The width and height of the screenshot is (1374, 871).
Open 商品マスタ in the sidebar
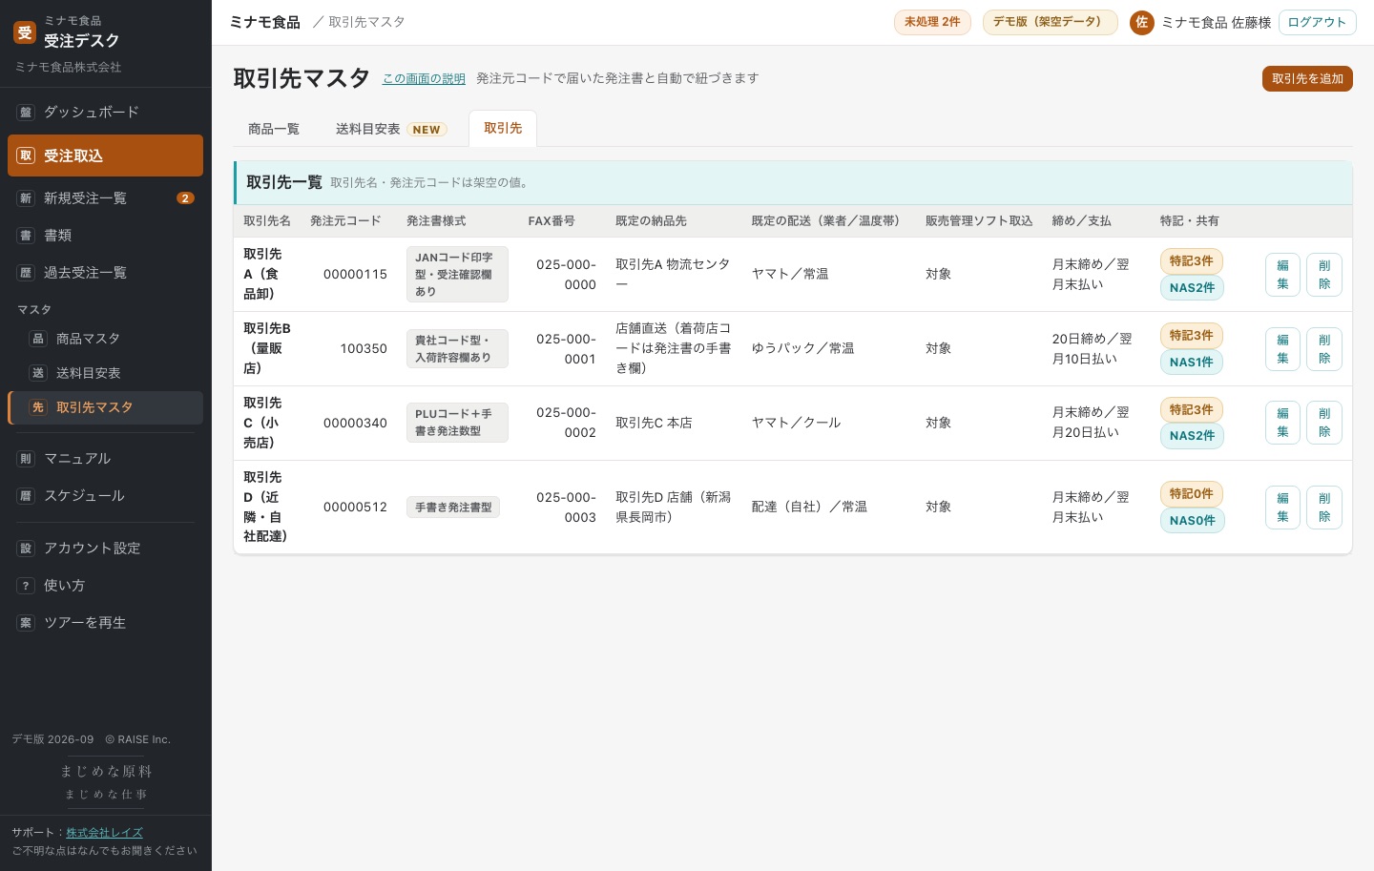point(105,339)
